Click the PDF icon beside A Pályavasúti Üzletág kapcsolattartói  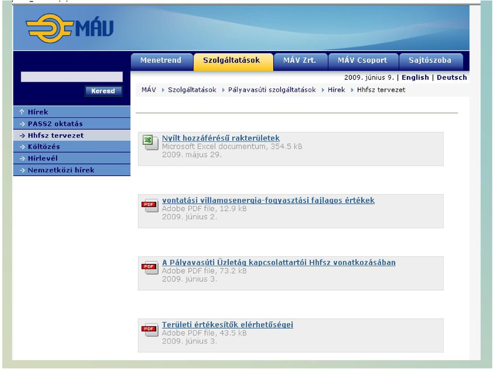pos(150,267)
